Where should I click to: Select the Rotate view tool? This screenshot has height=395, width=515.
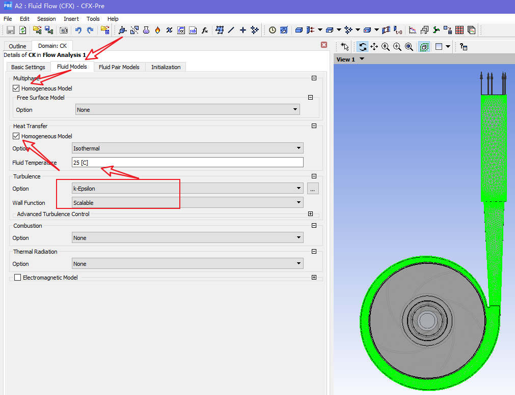pos(362,47)
